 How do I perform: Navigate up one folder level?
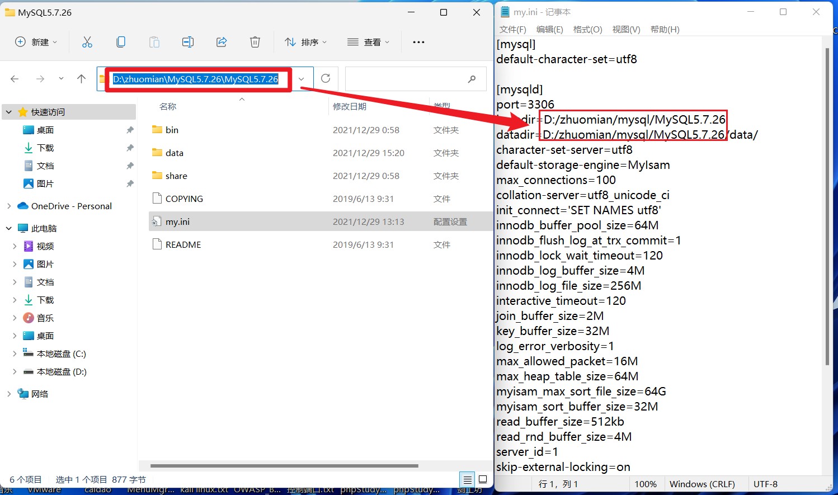(x=81, y=78)
